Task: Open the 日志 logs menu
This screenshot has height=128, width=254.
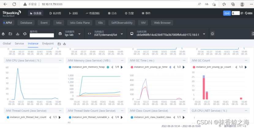Action: tap(112, 13)
